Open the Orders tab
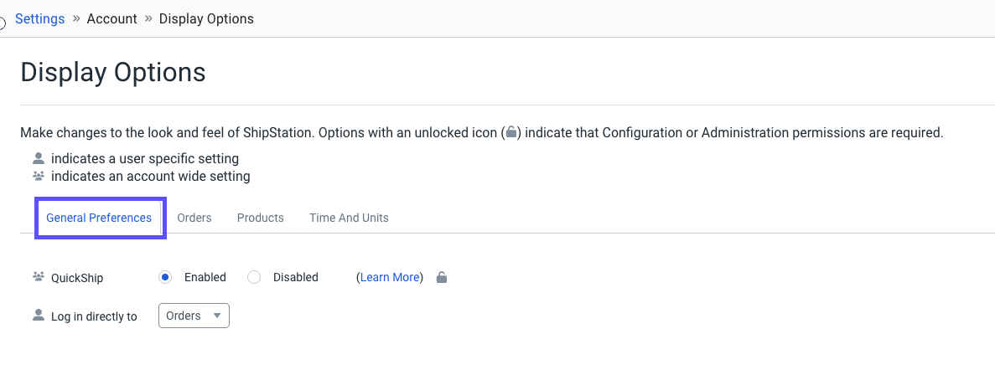 point(194,218)
